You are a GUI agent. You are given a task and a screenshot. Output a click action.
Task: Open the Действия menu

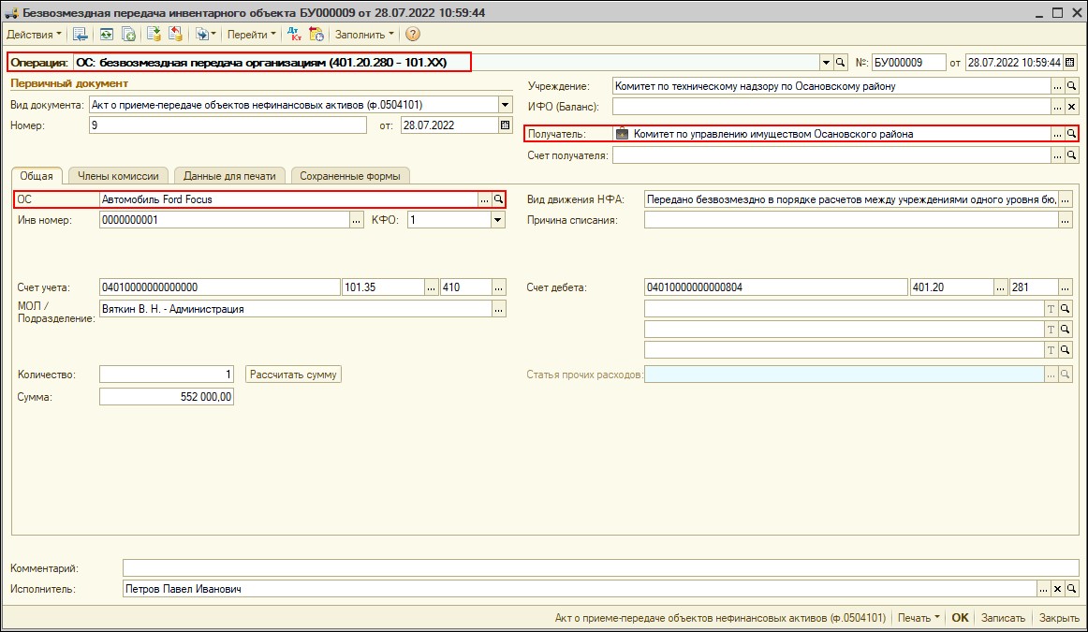(x=34, y=34)
